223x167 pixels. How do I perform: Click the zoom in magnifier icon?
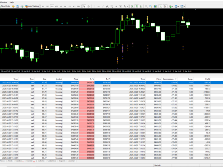(x=147, y=7)
